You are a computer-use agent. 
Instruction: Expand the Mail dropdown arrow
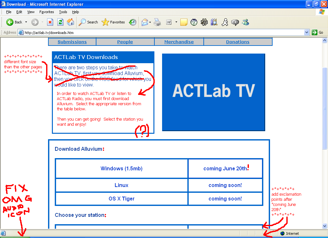click(x=150, y=22)
